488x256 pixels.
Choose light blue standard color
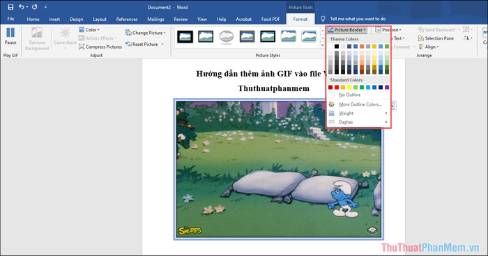[x=368, y=87]
